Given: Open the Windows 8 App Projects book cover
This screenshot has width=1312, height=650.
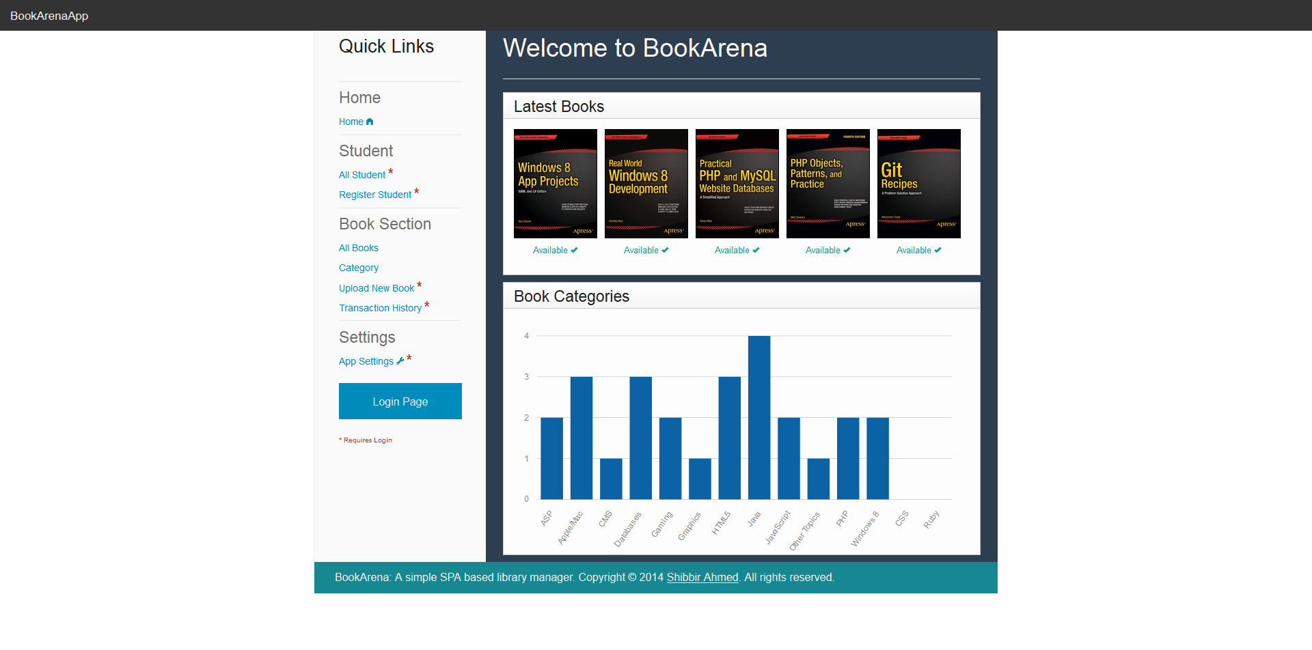Looking at the screenshot, I should click(555, 184).
